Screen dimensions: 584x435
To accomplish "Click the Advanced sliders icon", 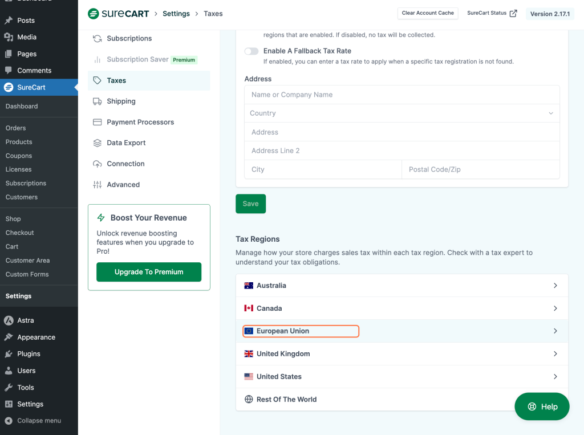I will pyautogui.click(x=97, y=185).
